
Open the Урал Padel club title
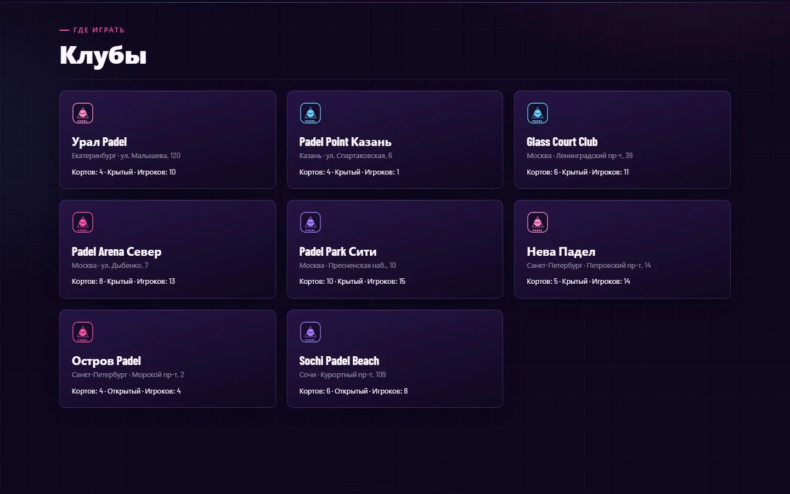click(99, 142)
